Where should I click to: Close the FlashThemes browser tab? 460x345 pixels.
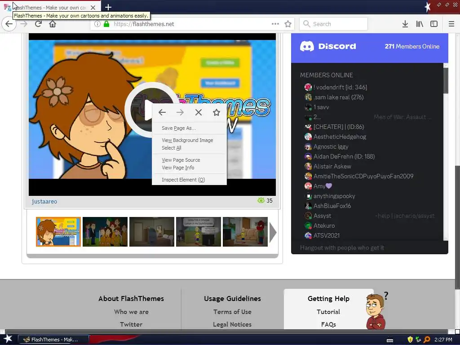point(93,7)
